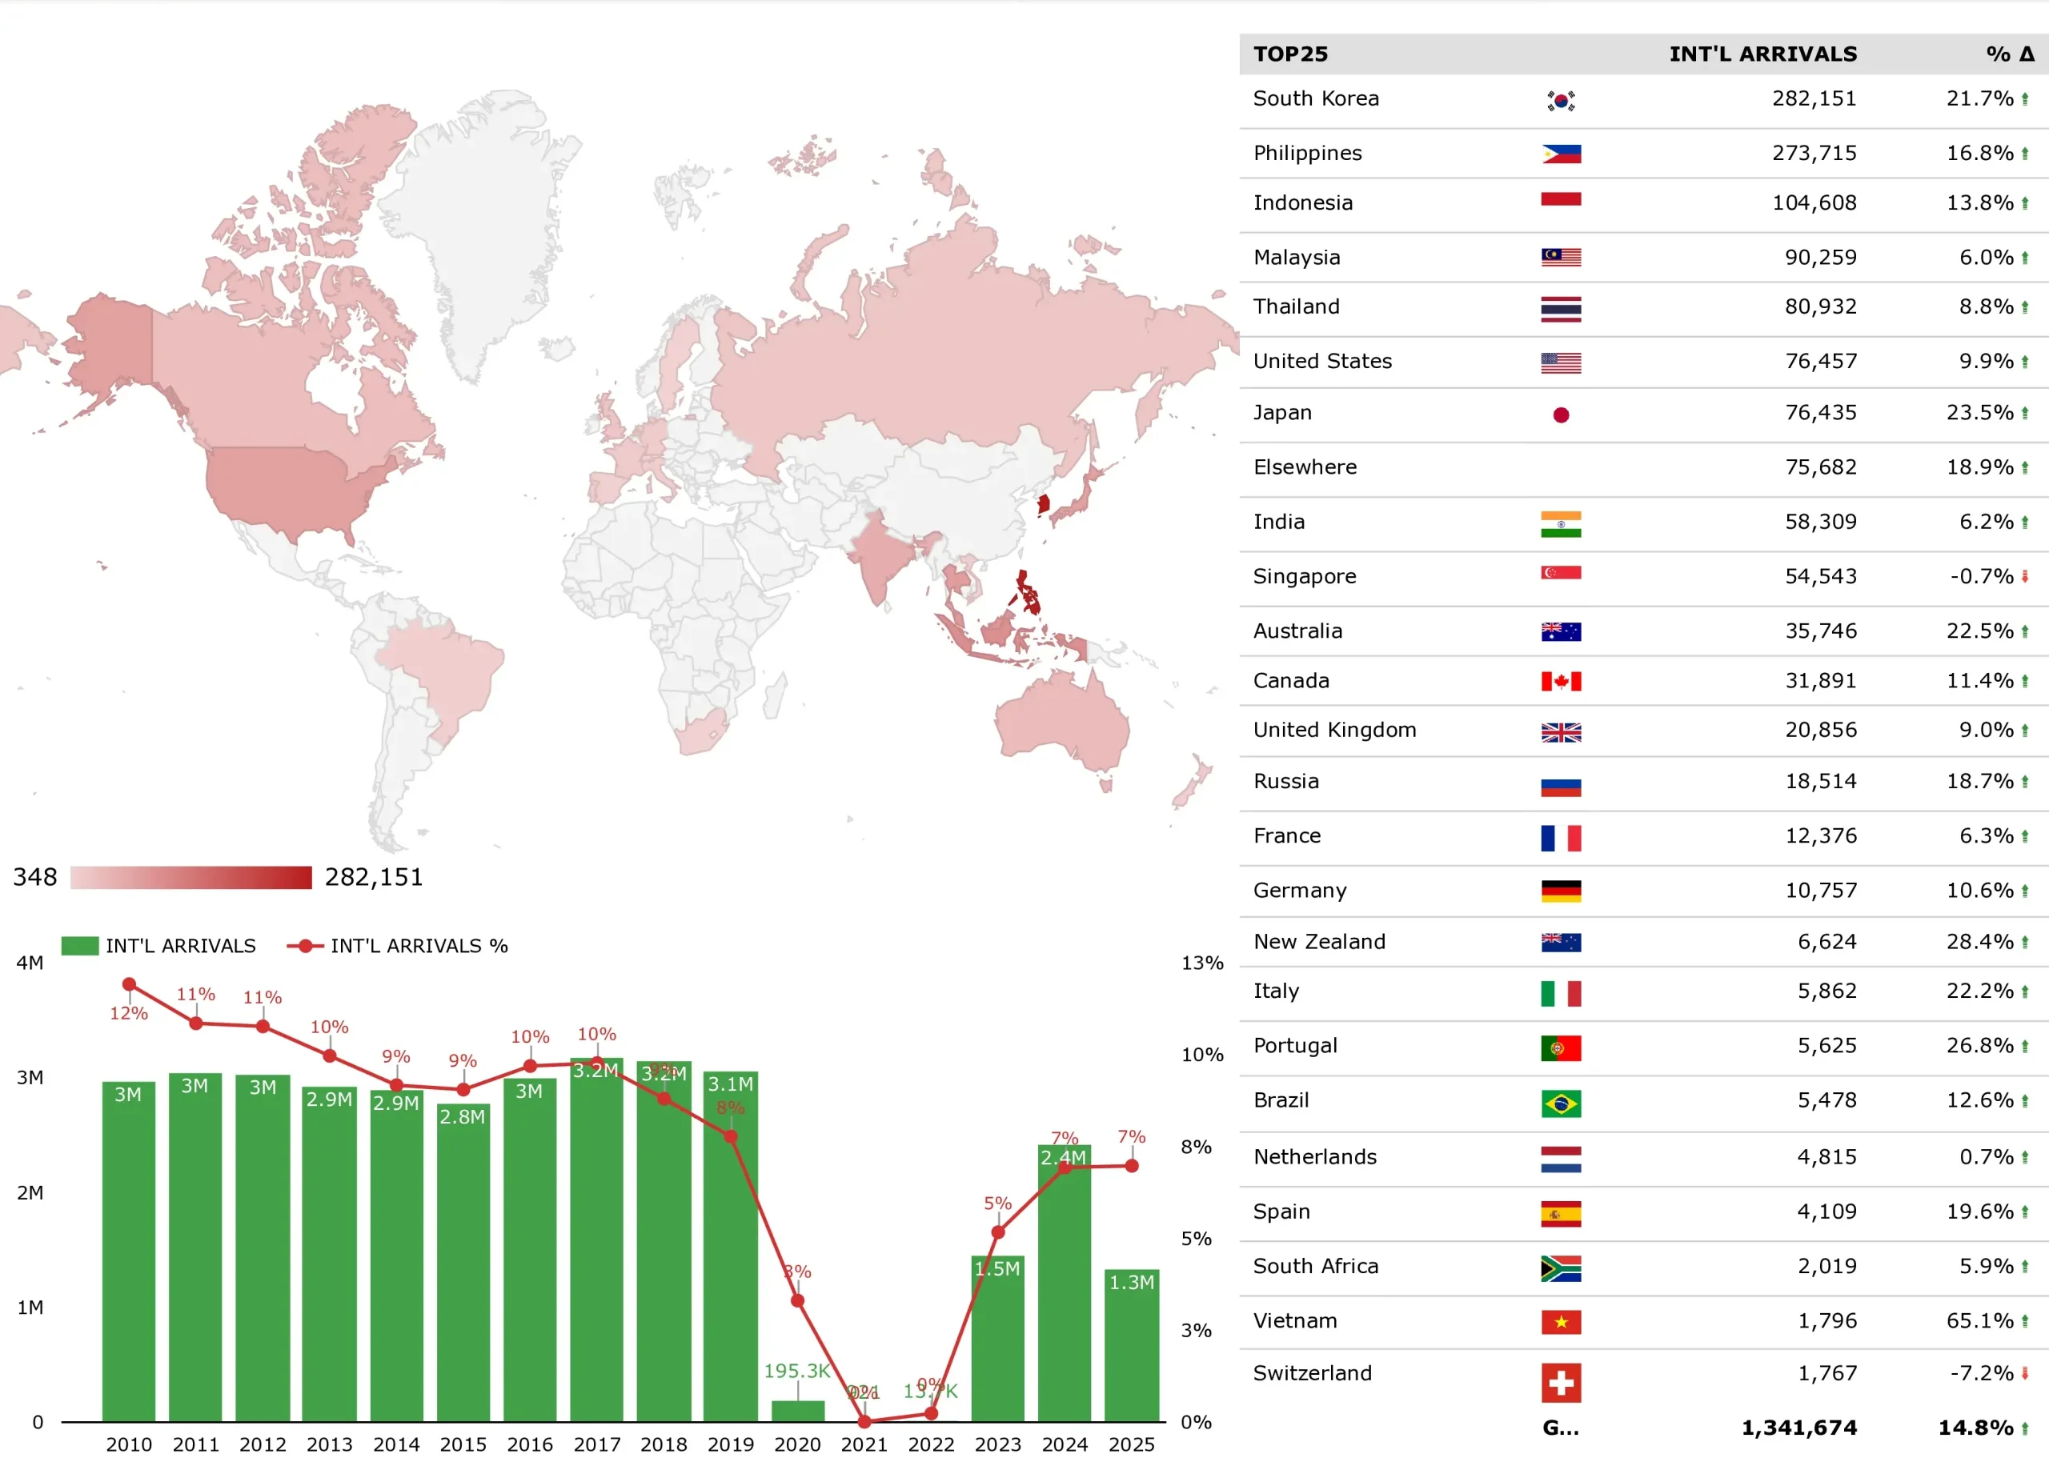Sort table by % Δ column header

click(x=2010, y=54)
